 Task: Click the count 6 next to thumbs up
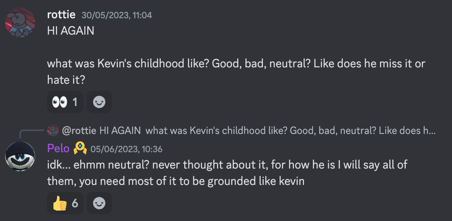75,203
